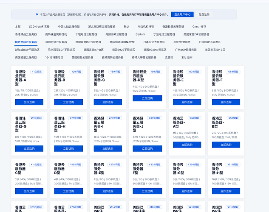Viewport: 269px width, 212px height.
Task: Click 立即选购 on 香港轻量云服务器-J型 card
Action: (147, 148)
